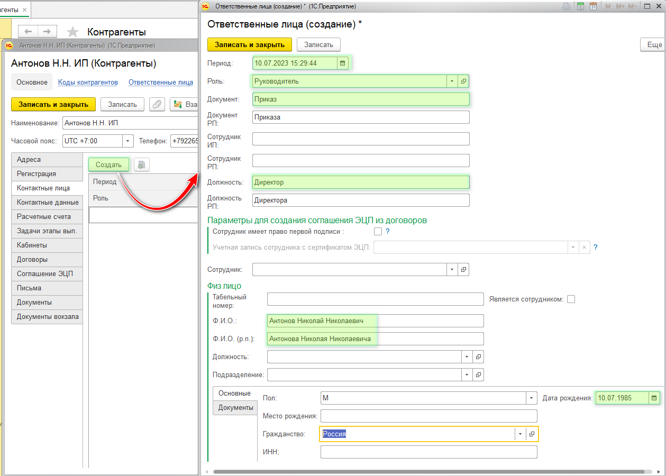
Task: Open the Гражданство dropdown arrow
Action: pyautogui.click(x=520, y=434)
